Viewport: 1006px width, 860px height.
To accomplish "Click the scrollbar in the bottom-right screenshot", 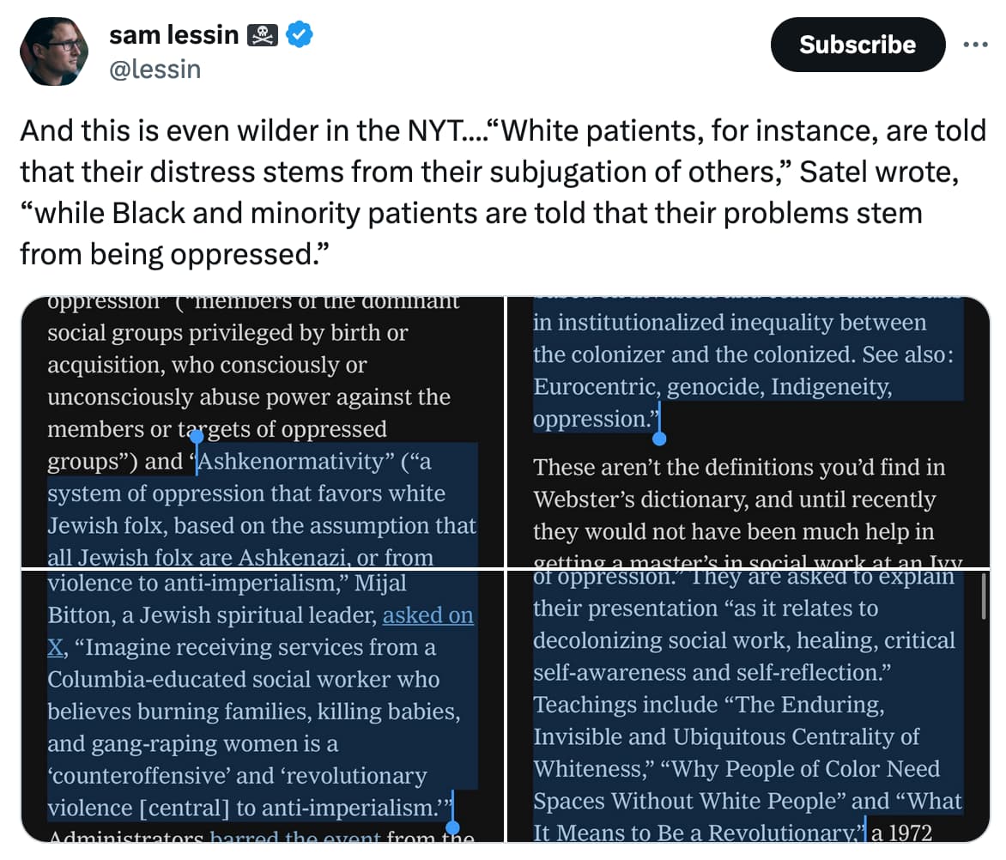I will click(984, 597).
